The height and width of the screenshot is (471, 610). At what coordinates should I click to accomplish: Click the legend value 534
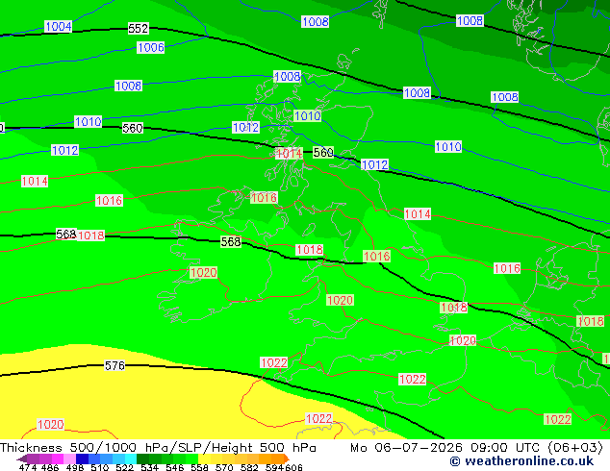coord(149,467)
